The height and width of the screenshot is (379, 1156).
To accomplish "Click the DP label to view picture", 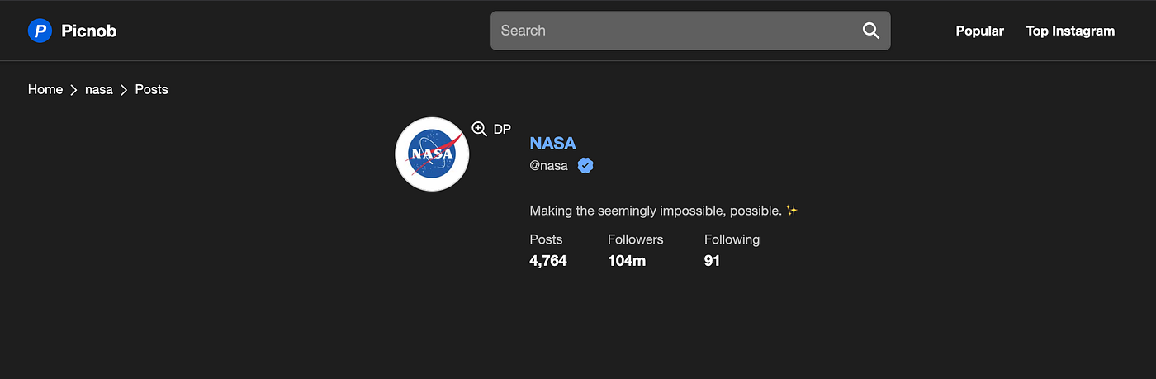I will pos(502,129).
